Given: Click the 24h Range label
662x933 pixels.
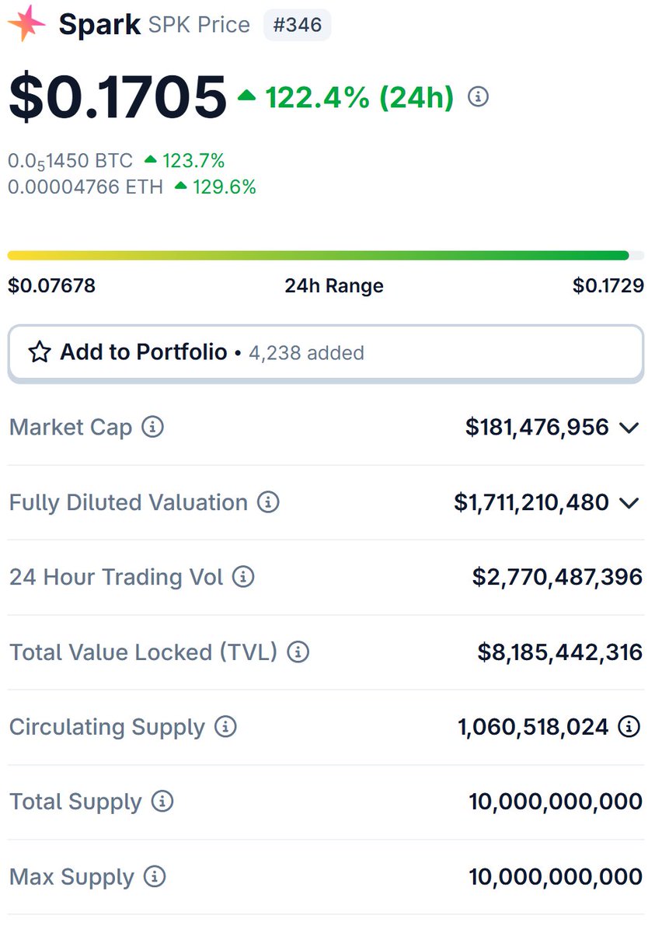Looking at the screenshot, I should (x=334, y=286).
